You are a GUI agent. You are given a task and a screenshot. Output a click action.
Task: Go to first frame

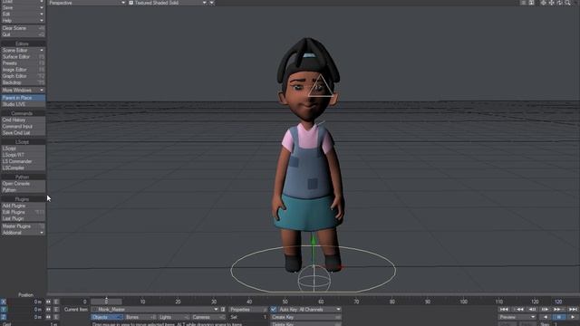[x=504, y=310]
